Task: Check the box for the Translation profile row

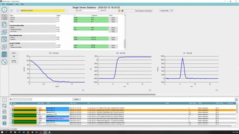Action: click(x=11, y=114)
